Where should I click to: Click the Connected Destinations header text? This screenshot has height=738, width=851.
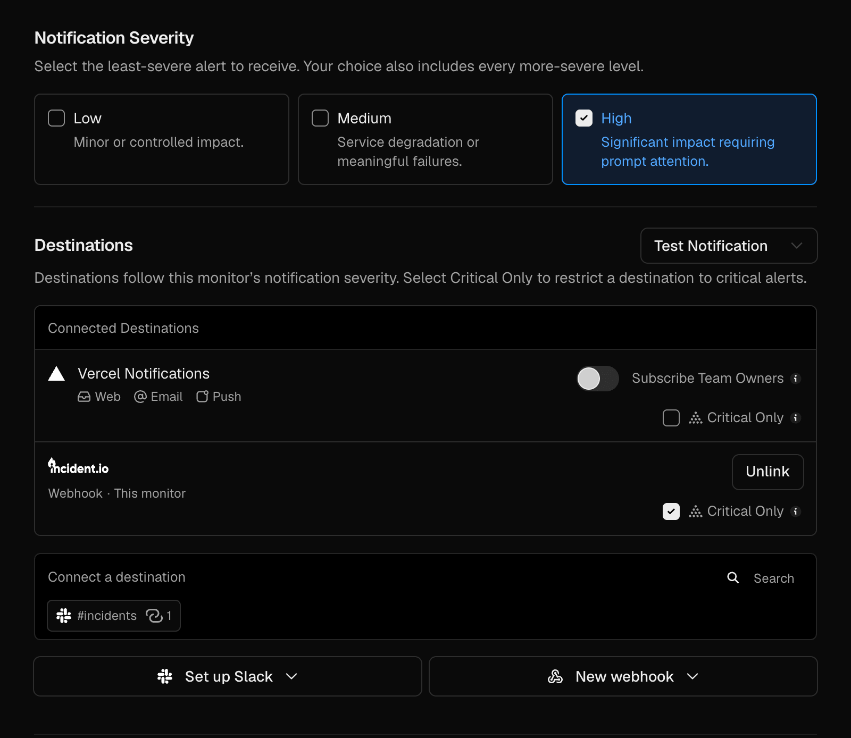[x=123, y=328]
